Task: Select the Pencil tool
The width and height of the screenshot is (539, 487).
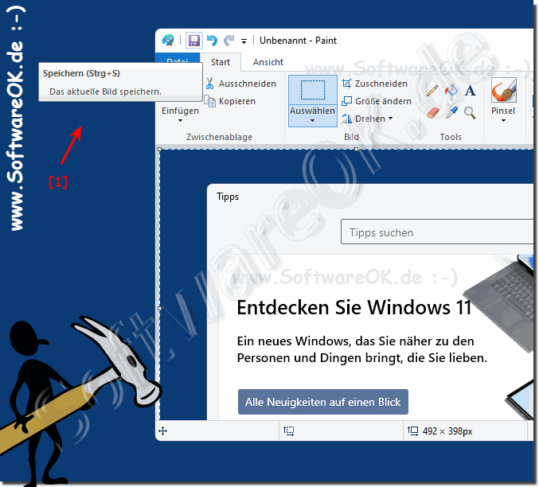Action: click(x=432, y=91)
